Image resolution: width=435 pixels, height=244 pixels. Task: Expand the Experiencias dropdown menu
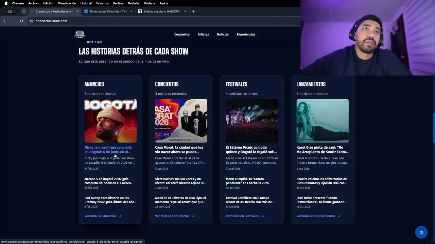coord(247,34)
